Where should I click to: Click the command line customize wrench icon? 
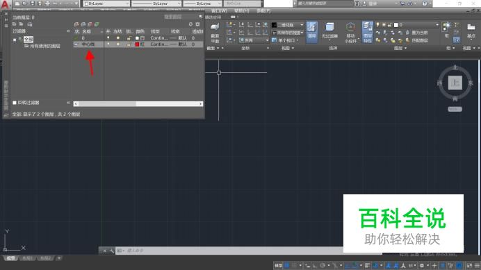click(112, 251)
